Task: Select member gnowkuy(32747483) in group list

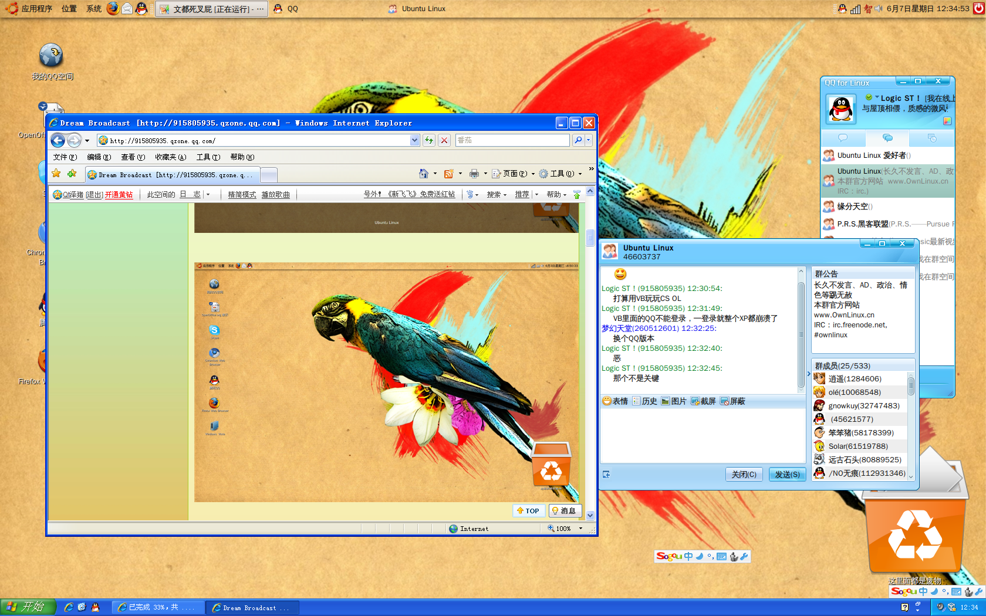Action: click(860, 405)
